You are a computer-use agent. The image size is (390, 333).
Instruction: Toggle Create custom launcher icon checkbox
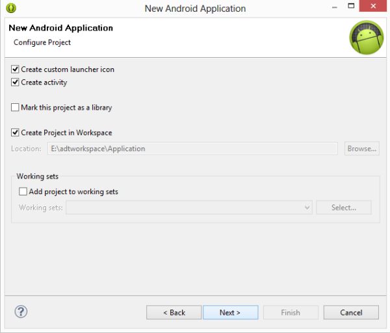[16, 69]
